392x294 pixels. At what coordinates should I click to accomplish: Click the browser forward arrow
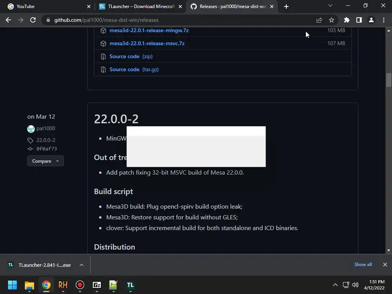click(x=21, y=20)
